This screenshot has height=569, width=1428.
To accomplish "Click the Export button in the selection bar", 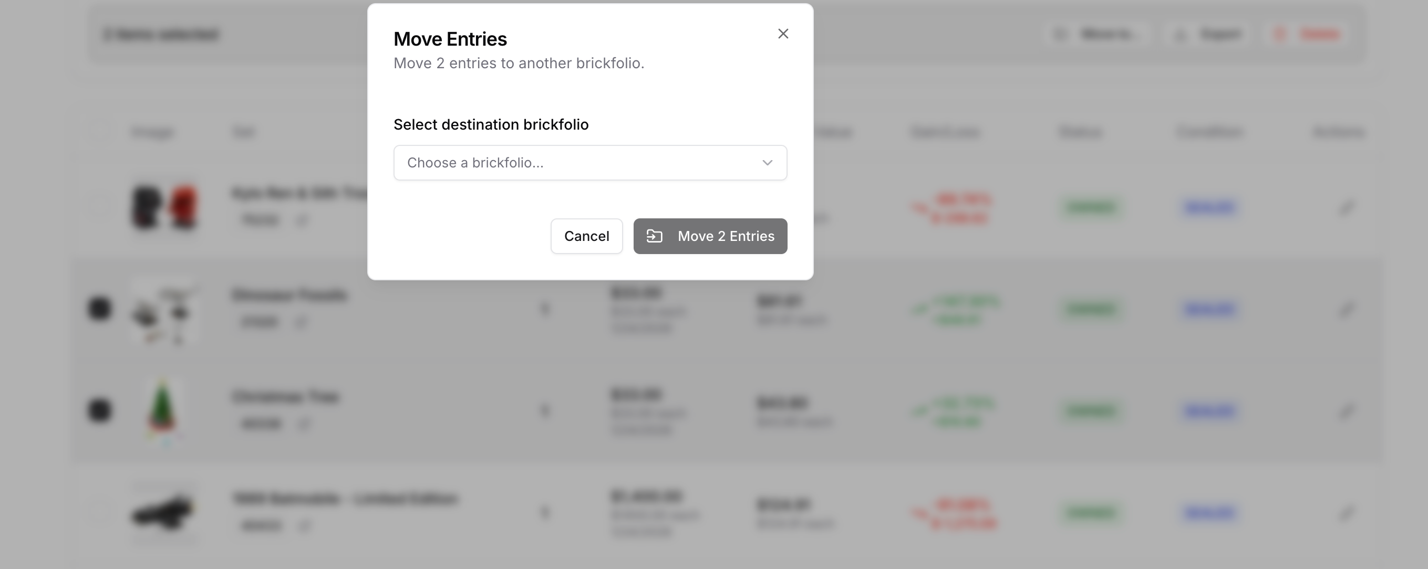I will (1208, 34).
